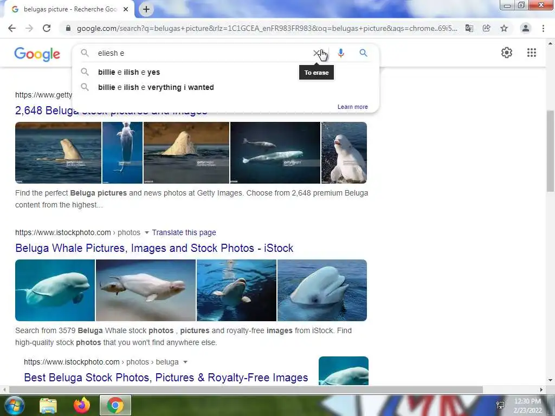555x416 pixels.
Task: Launch Firefox from the taskbar
Action: click(82, 405)
